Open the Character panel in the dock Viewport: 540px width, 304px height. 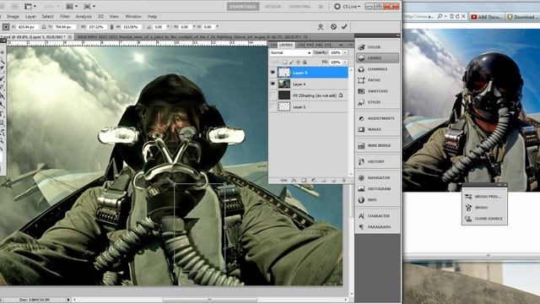377,216
